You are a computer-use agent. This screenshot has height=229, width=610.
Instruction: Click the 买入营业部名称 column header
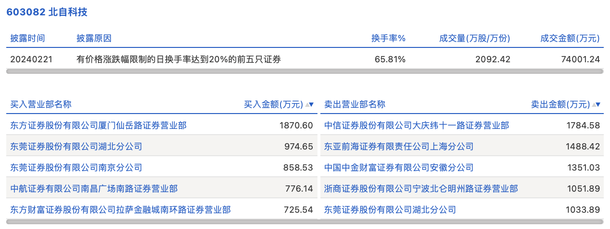click(x=41, y=104)
